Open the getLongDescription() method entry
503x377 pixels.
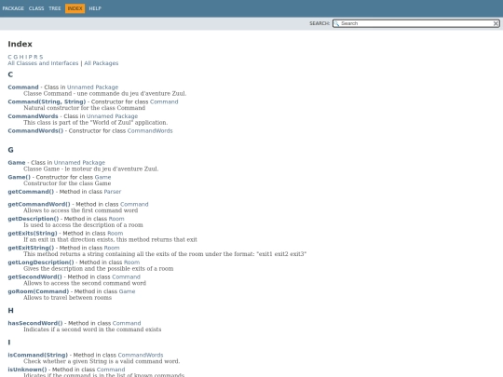tap(41, 263)
